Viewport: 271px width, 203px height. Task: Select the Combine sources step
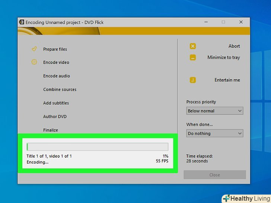pos(60,89)
